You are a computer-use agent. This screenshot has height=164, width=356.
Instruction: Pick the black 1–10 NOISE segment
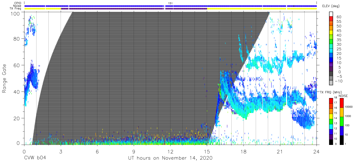tap(342, 140)
